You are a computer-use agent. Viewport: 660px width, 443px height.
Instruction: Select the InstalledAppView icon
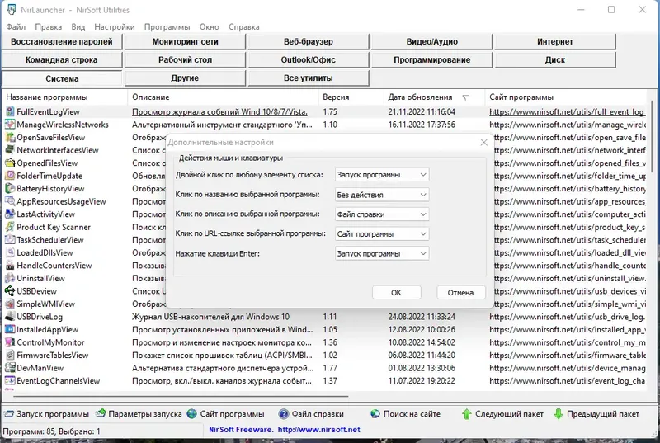click(10, 330)
